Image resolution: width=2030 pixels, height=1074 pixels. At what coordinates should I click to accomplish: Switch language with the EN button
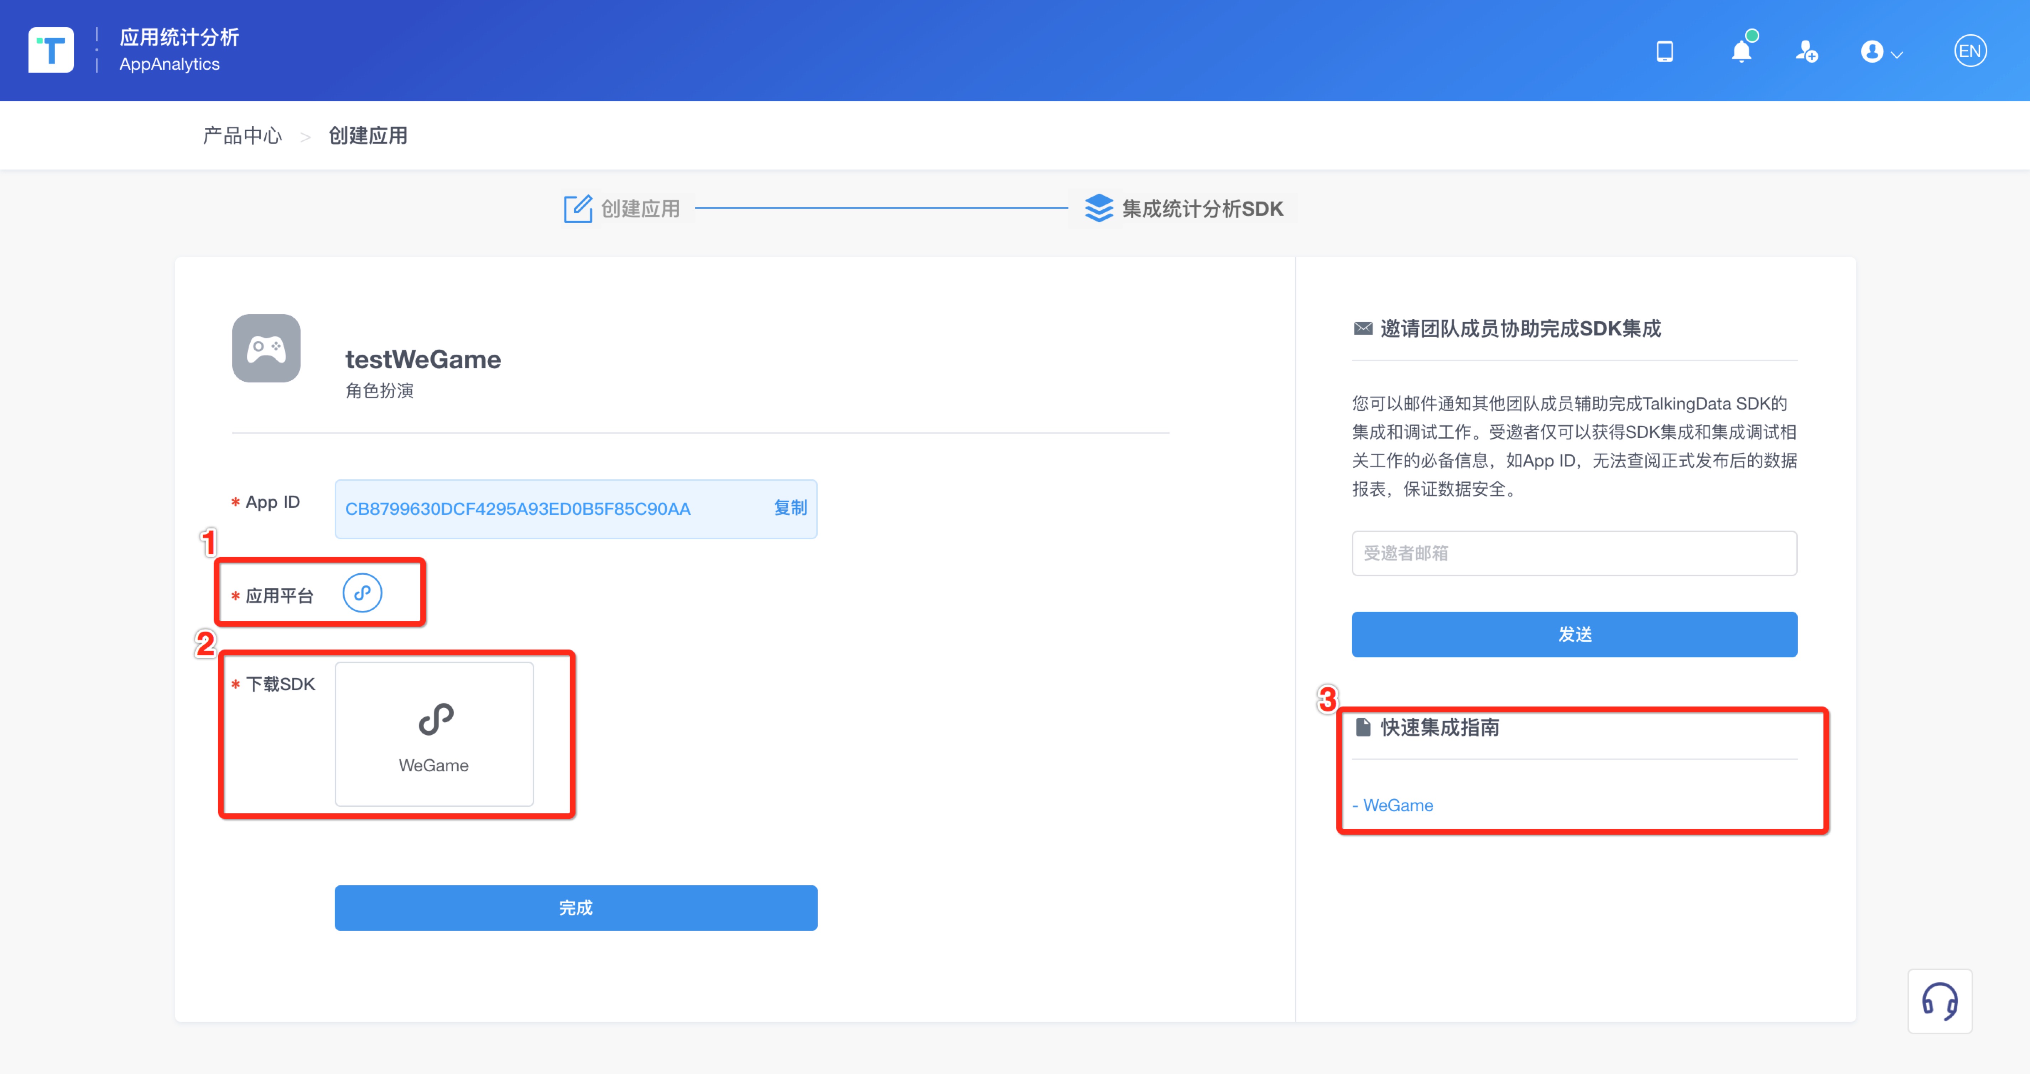[x=1969, y=51]
